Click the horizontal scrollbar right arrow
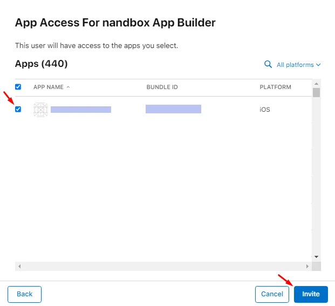335x306 pixels. pos(307,266)
